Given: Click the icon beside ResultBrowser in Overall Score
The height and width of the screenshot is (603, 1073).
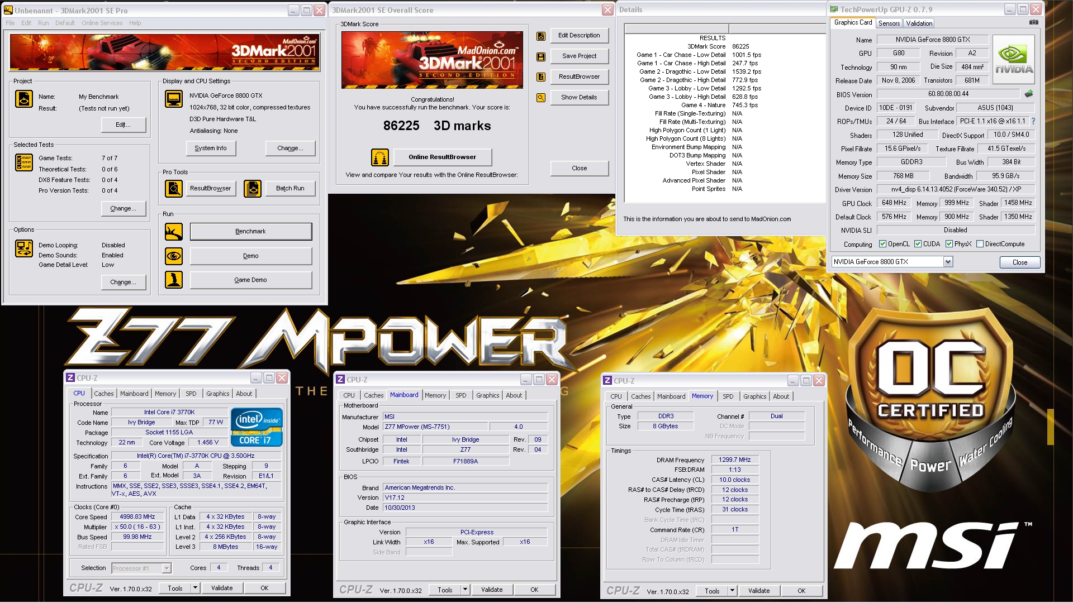Looking at the screenshot, I should [x=541, y=77].
